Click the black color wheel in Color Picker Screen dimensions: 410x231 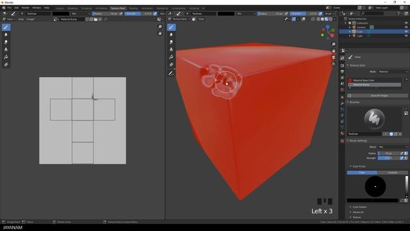[375, 187]
